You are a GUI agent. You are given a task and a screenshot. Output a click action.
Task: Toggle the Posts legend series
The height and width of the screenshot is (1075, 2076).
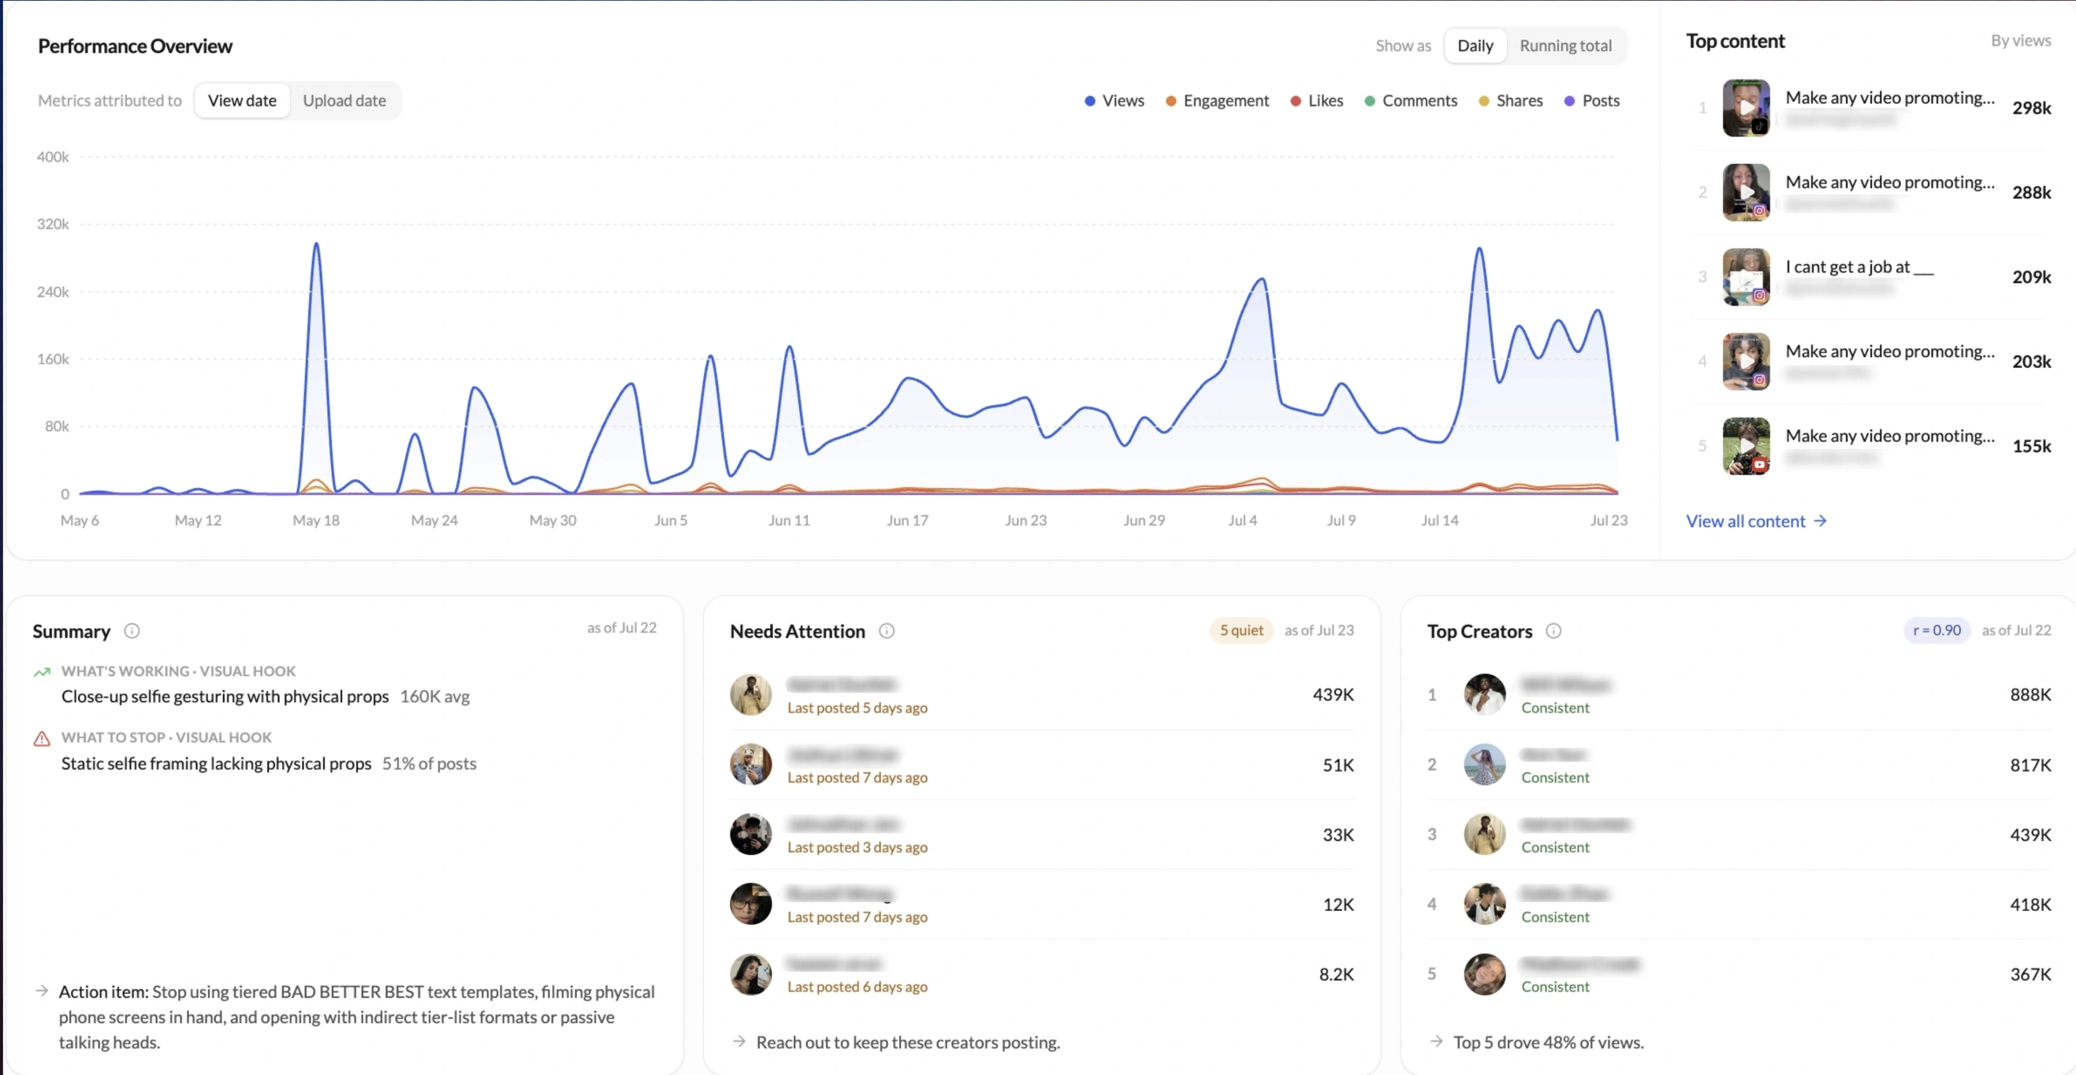1591,101
